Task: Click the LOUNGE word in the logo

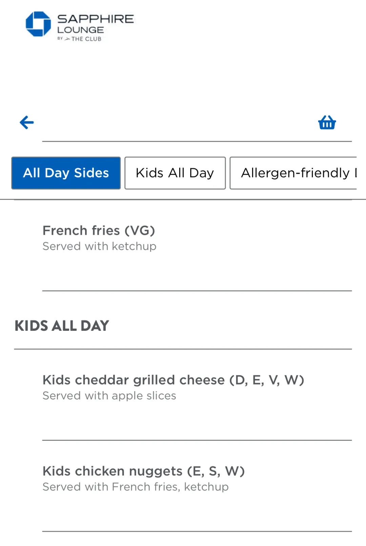Action: tap(80, 30)
